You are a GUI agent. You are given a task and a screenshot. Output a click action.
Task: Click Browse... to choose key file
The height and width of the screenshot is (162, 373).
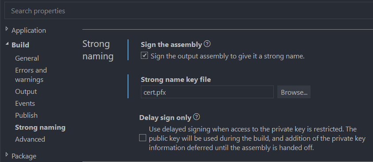tap(294, 92)
